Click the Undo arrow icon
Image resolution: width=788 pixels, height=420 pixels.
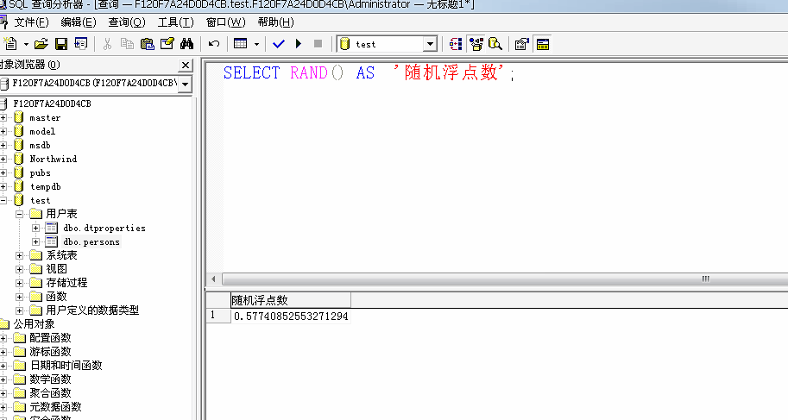[214, 44]
